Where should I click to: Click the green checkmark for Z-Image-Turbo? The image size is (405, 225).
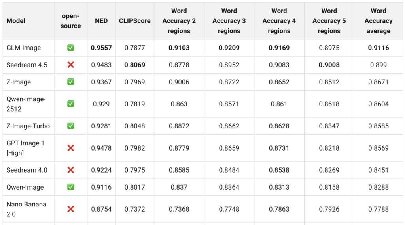click(x=71, y=126)
